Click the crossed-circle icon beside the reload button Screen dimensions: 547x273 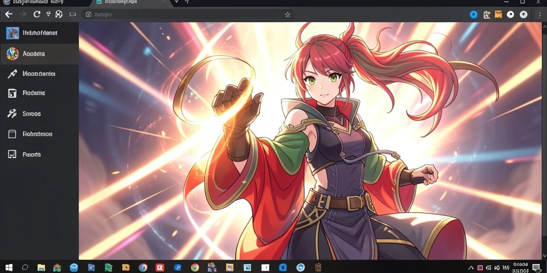pyautogui.click(x=59, y=14)
